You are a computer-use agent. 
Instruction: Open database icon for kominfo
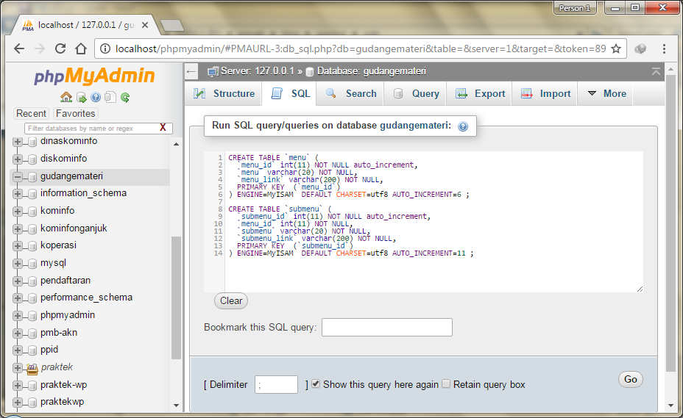[32, 212]
